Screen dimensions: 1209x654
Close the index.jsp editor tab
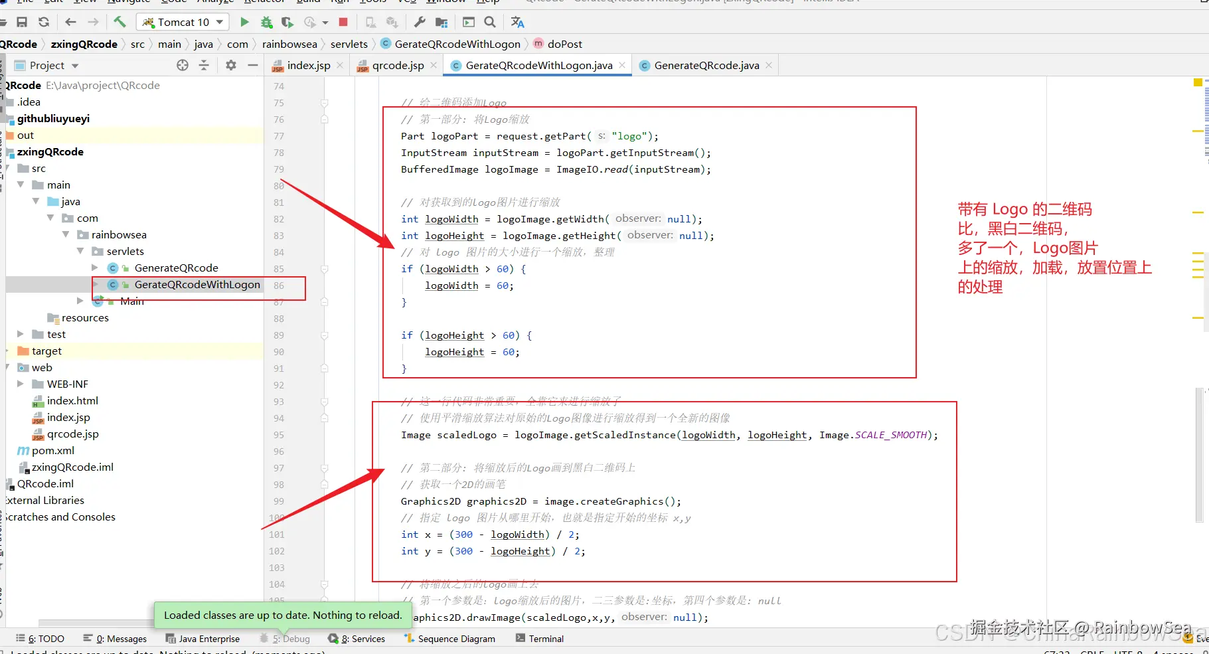pyautogui.click(x=340, y=65)
